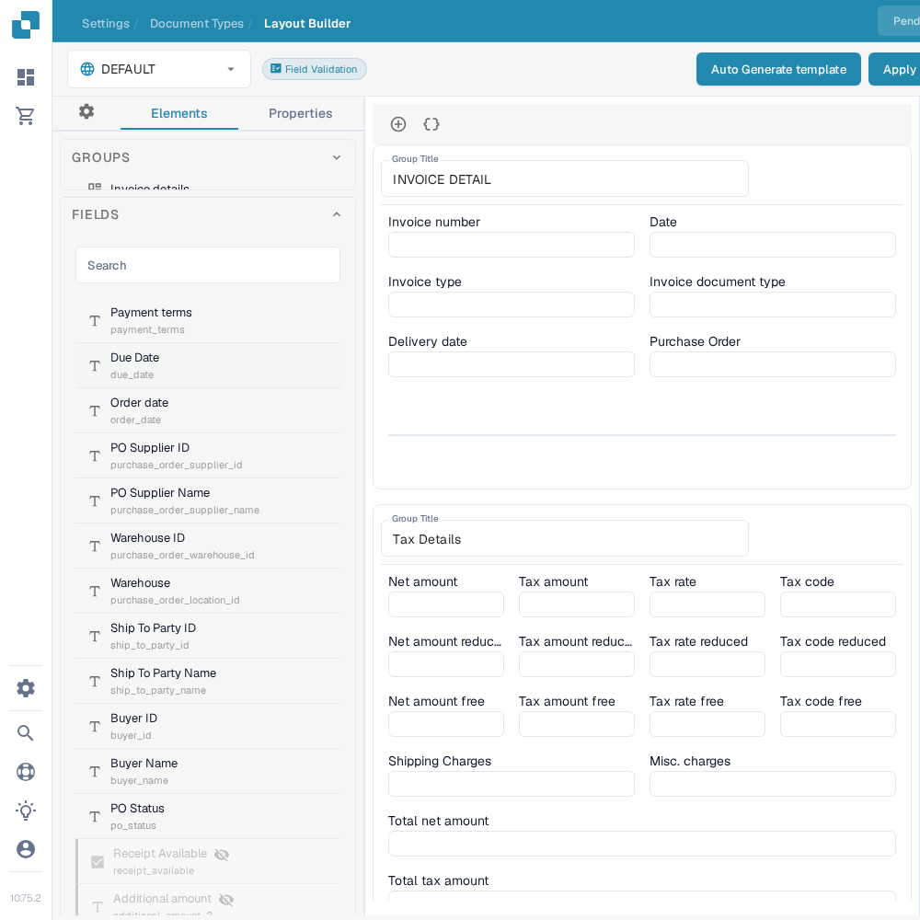Click the Invoice number input box
Screen dimensions: 920x920
pos(511,245)
